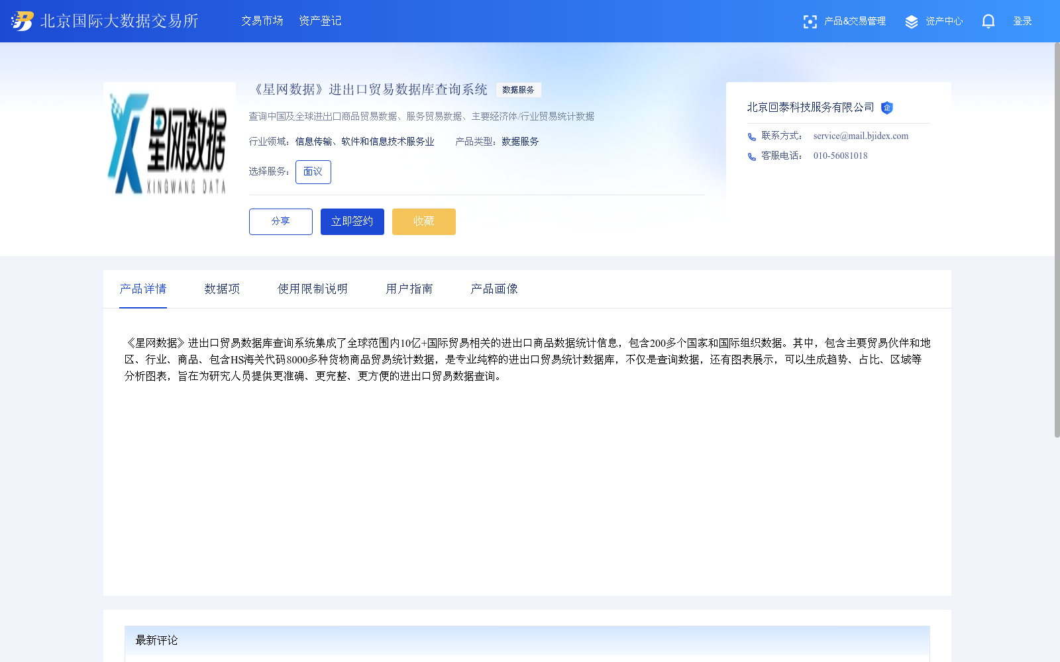1060x662 pixels.
Task: Click the phone icon beside 联系方式
Action: [x=752, y=137]
